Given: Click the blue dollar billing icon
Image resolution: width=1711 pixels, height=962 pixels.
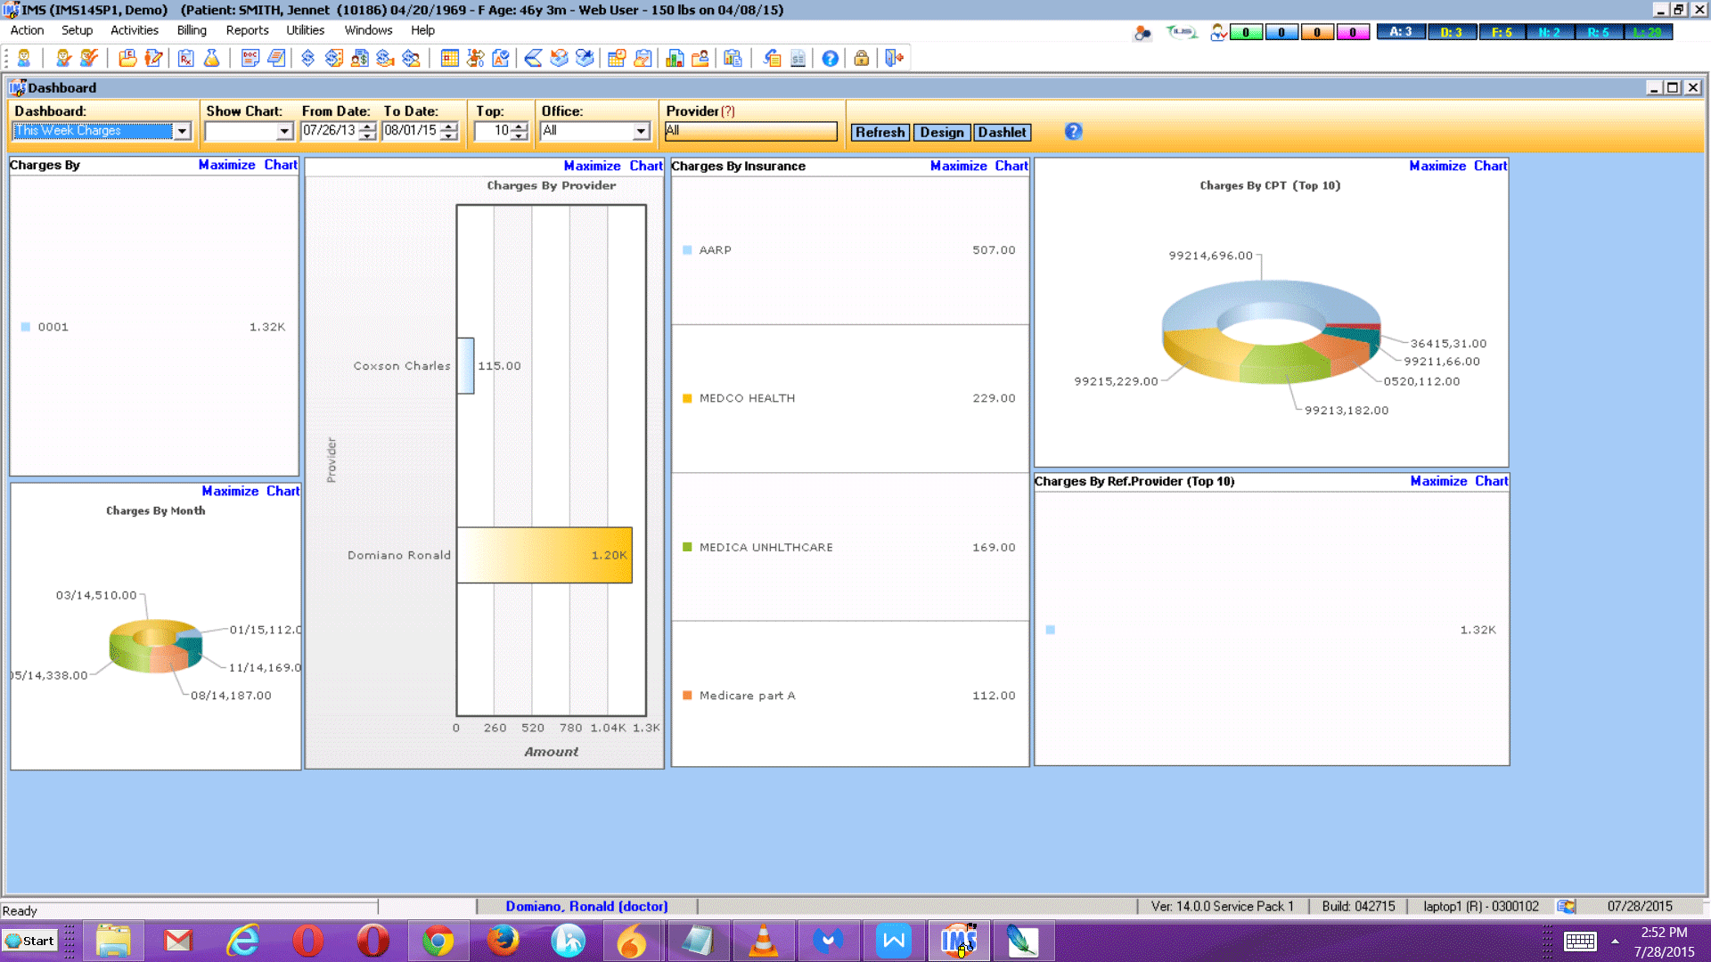Looking at the screenshot, I should coord(307,59).
